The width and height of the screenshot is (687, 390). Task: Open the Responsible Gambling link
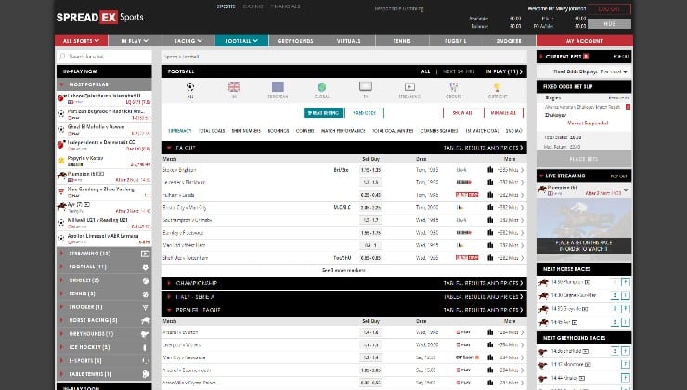pos(398,8)
